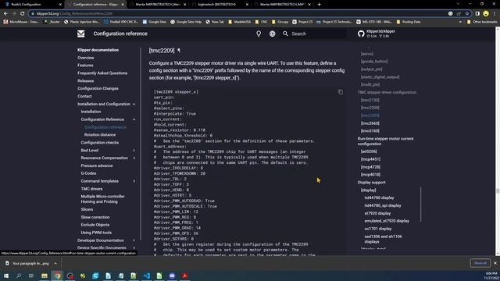Go back with the browser back arrow
The image size is (500, 281).
coord(5,13)
